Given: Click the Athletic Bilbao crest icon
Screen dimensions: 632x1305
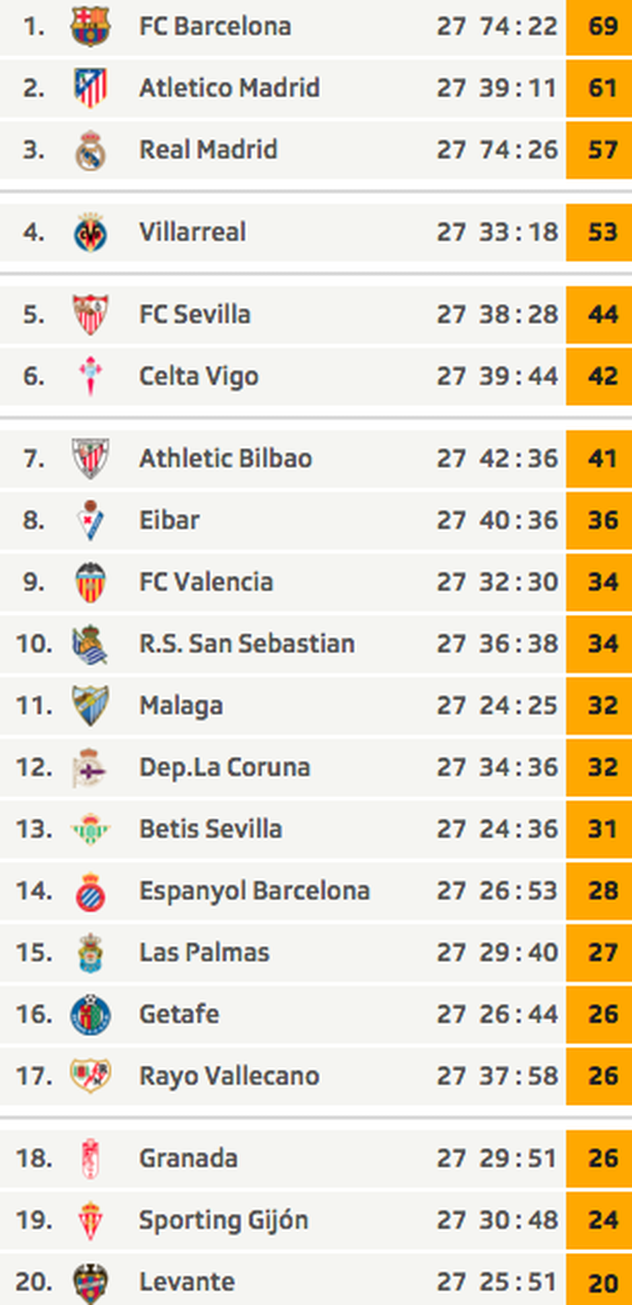Looking at the screenshot, I should tap(90, 458).
